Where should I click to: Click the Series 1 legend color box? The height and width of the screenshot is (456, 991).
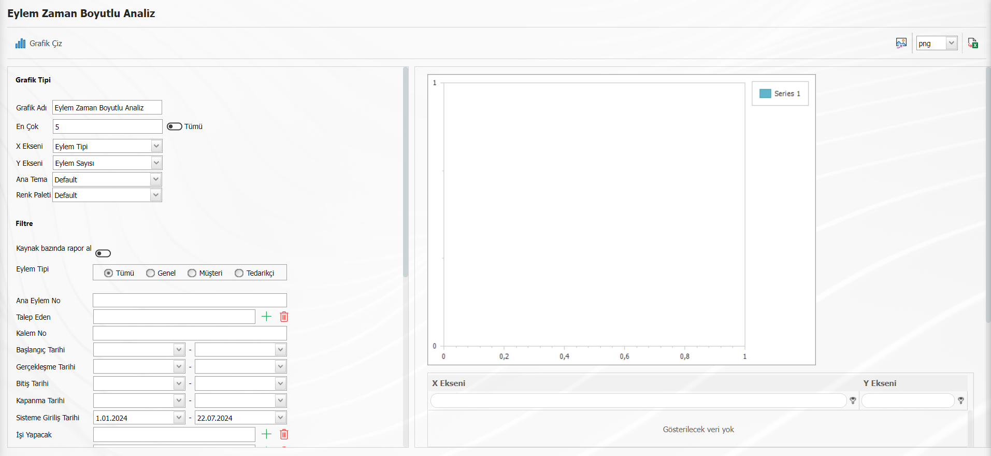[x=765, y=94]
